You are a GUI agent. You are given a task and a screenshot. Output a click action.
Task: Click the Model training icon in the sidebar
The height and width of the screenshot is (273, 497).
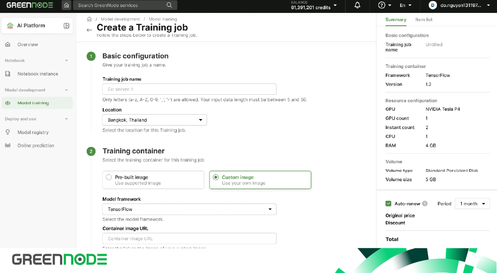click(x=8, y=103)
